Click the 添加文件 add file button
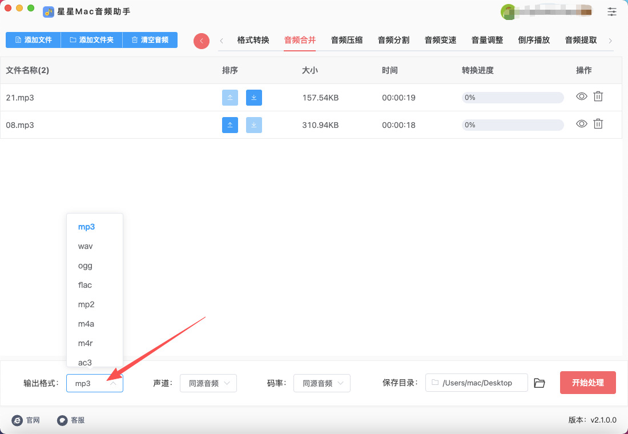The width and height of the screenshot is (628, 434). pos(33,40)
